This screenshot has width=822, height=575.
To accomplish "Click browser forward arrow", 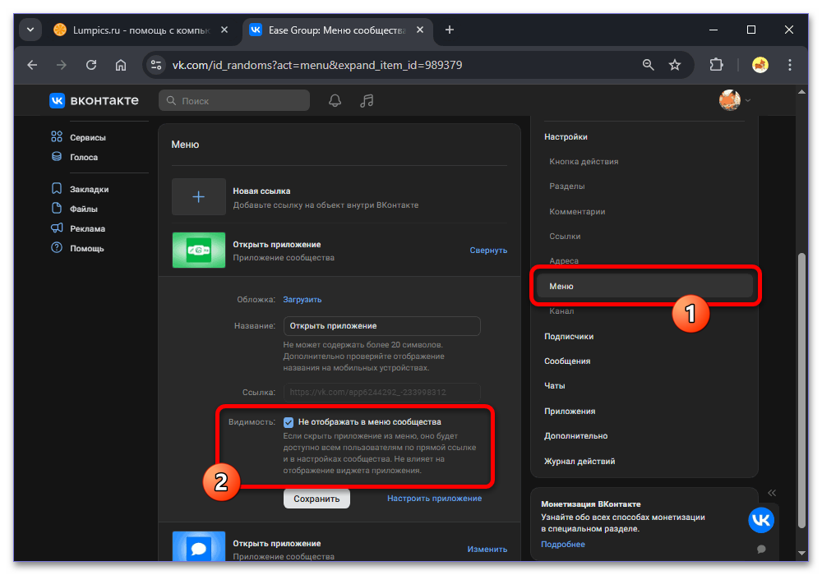I will (62, 65).
